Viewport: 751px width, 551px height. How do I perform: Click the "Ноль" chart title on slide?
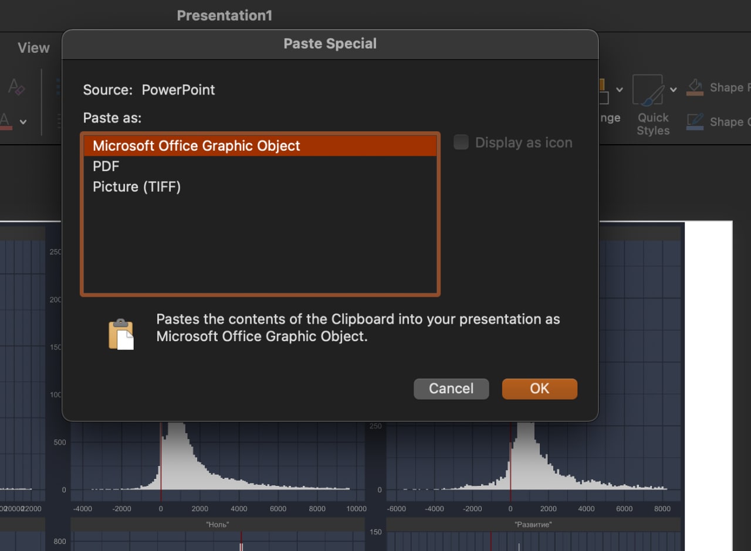pyautogui.click(x=218, y=525)
